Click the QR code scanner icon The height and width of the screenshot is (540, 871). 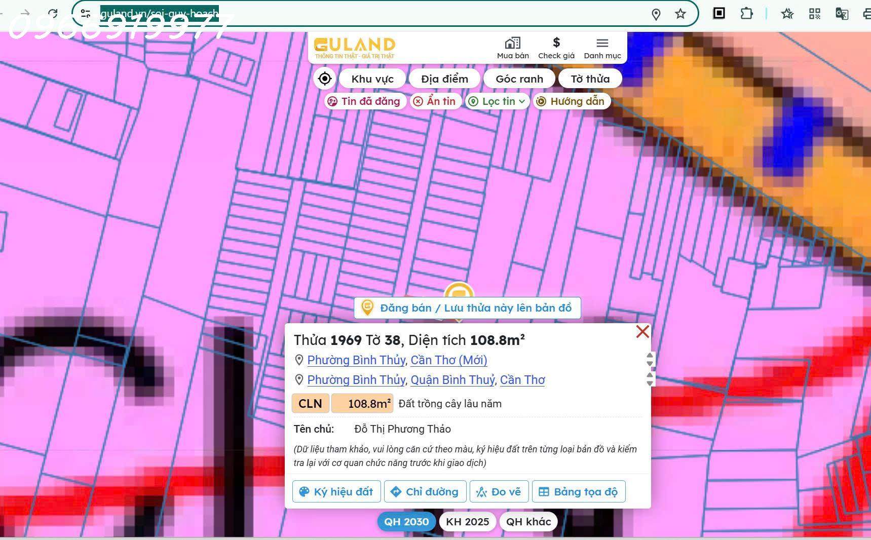click(x=814, y=14)
